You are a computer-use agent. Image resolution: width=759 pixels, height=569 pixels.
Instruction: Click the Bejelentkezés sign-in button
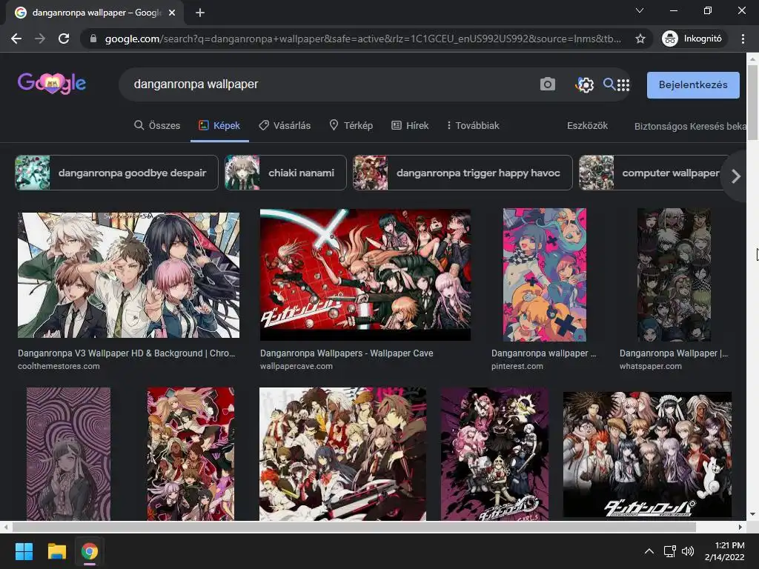pos(693,84)
